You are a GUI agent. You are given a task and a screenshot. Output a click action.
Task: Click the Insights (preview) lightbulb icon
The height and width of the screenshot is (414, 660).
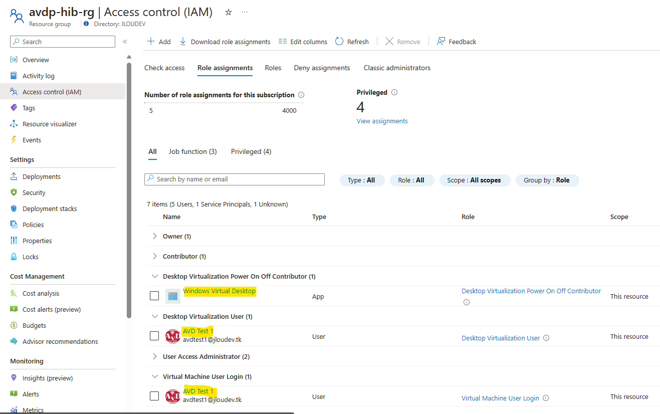tap(14, 378)
